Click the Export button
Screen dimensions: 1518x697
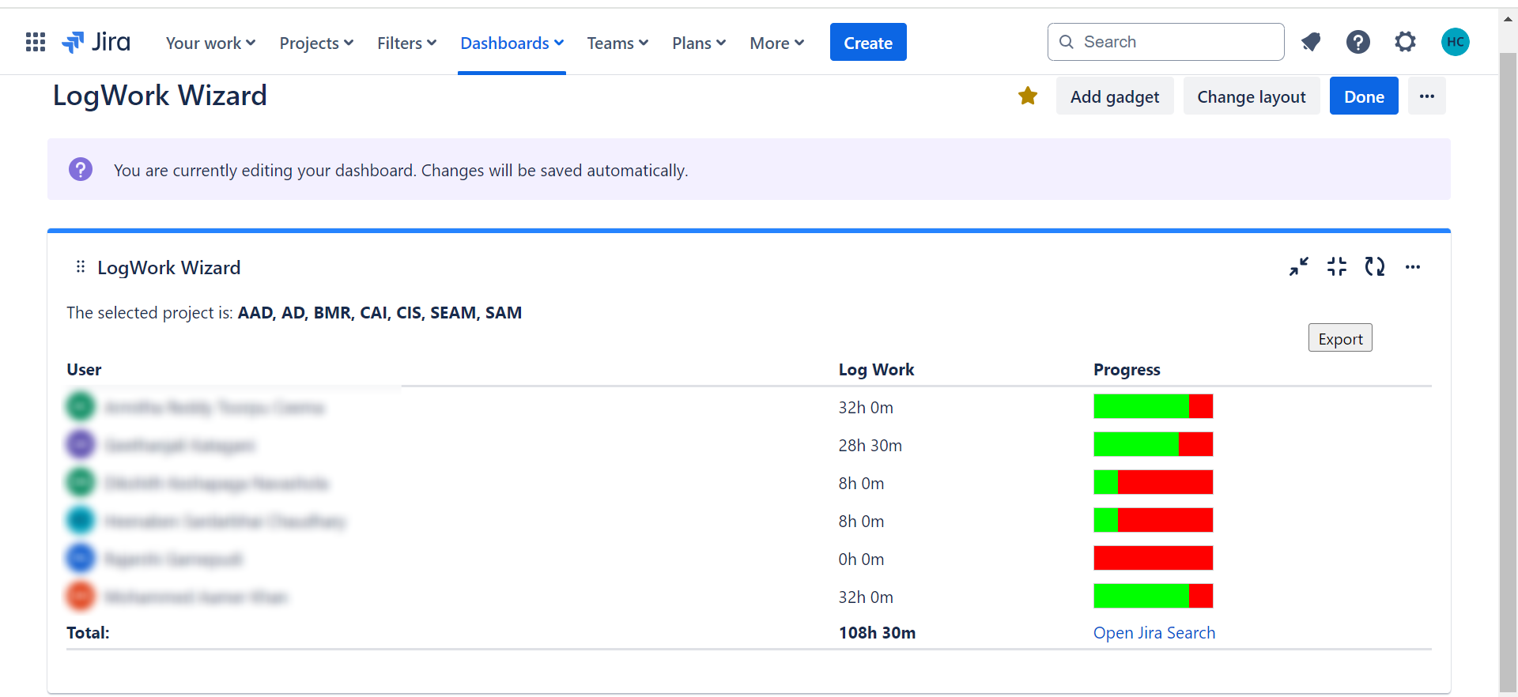(x=1340, y=338)
